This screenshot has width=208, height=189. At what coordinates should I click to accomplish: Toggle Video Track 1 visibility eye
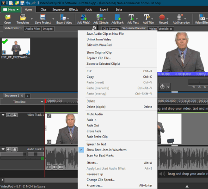pyautogui.click(x=9, y=115)
